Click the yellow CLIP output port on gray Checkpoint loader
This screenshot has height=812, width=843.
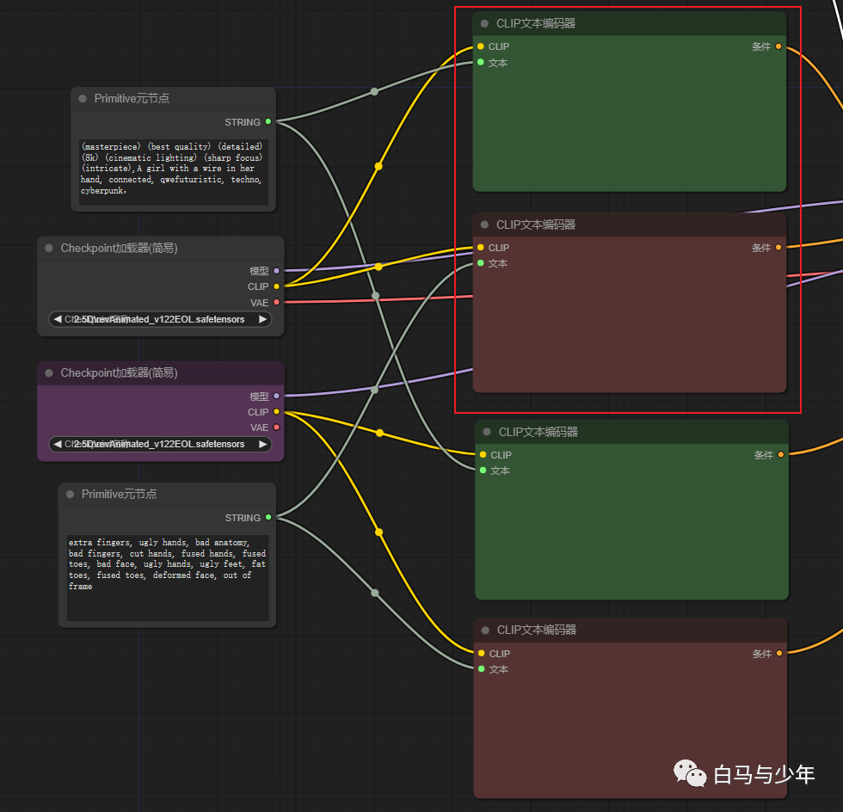click(276, 286)
